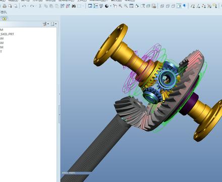The width and height of the screenshot is (222, 182).
Task: Toggle spin center display on/off
Action: 96,6
